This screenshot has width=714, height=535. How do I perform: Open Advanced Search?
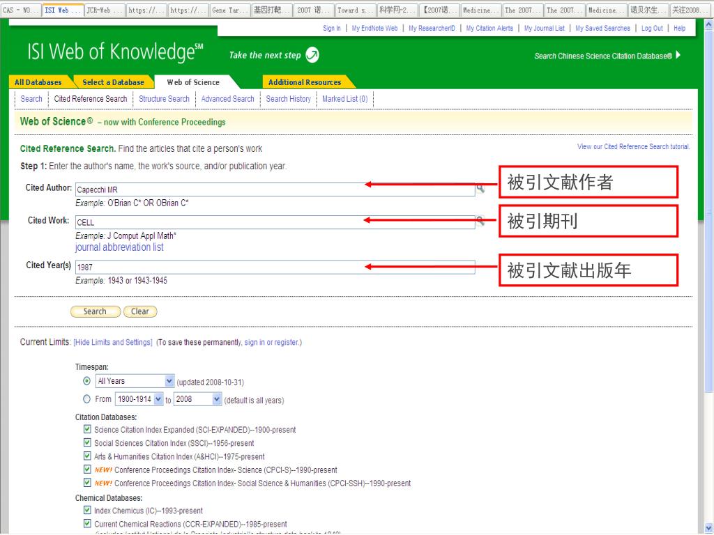pos(228,99)
